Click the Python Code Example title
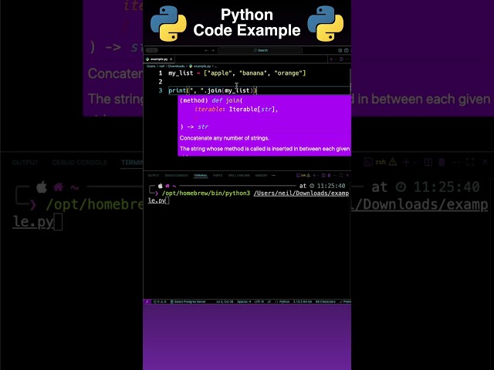This screenshot has height=370, width=494. click(x=247, y=22)
